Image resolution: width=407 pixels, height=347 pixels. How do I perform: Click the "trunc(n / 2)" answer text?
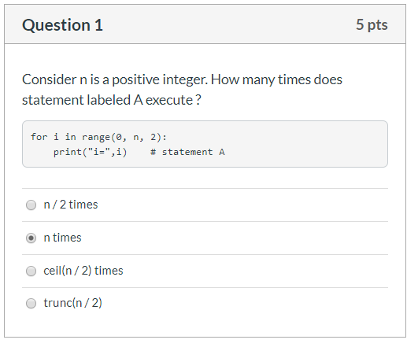click(72, 303)
